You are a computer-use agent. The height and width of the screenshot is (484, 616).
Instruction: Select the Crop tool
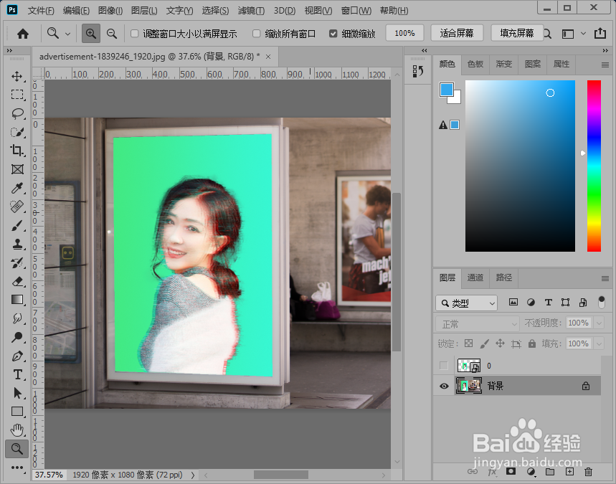coord(17,151)
